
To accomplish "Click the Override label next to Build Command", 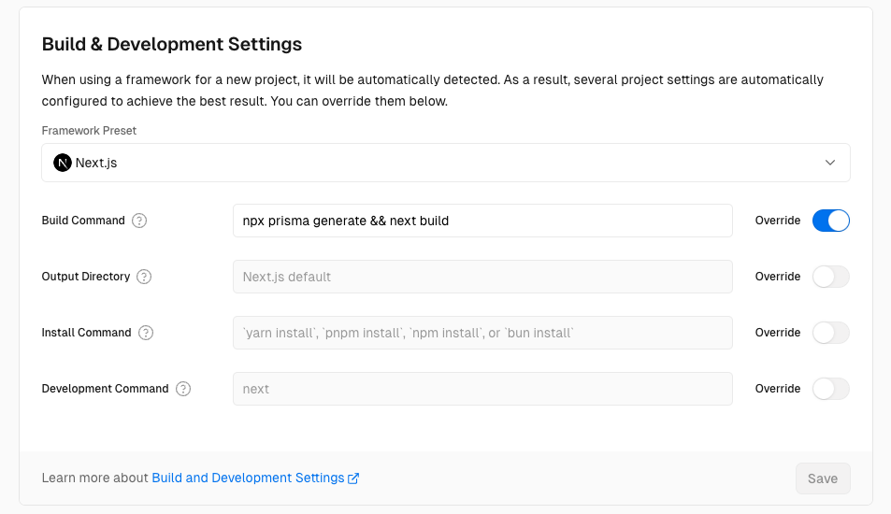I will click(777, 221).
